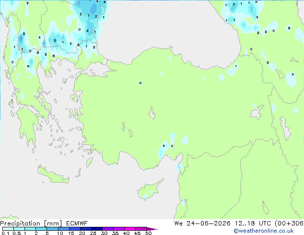
Task: Pick the 5–10 mm blue legend swatch
Action: click(52, 229)
